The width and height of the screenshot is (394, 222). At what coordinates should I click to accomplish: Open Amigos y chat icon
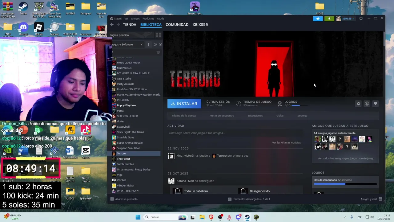pyautogui.click(x=380, y=199)
